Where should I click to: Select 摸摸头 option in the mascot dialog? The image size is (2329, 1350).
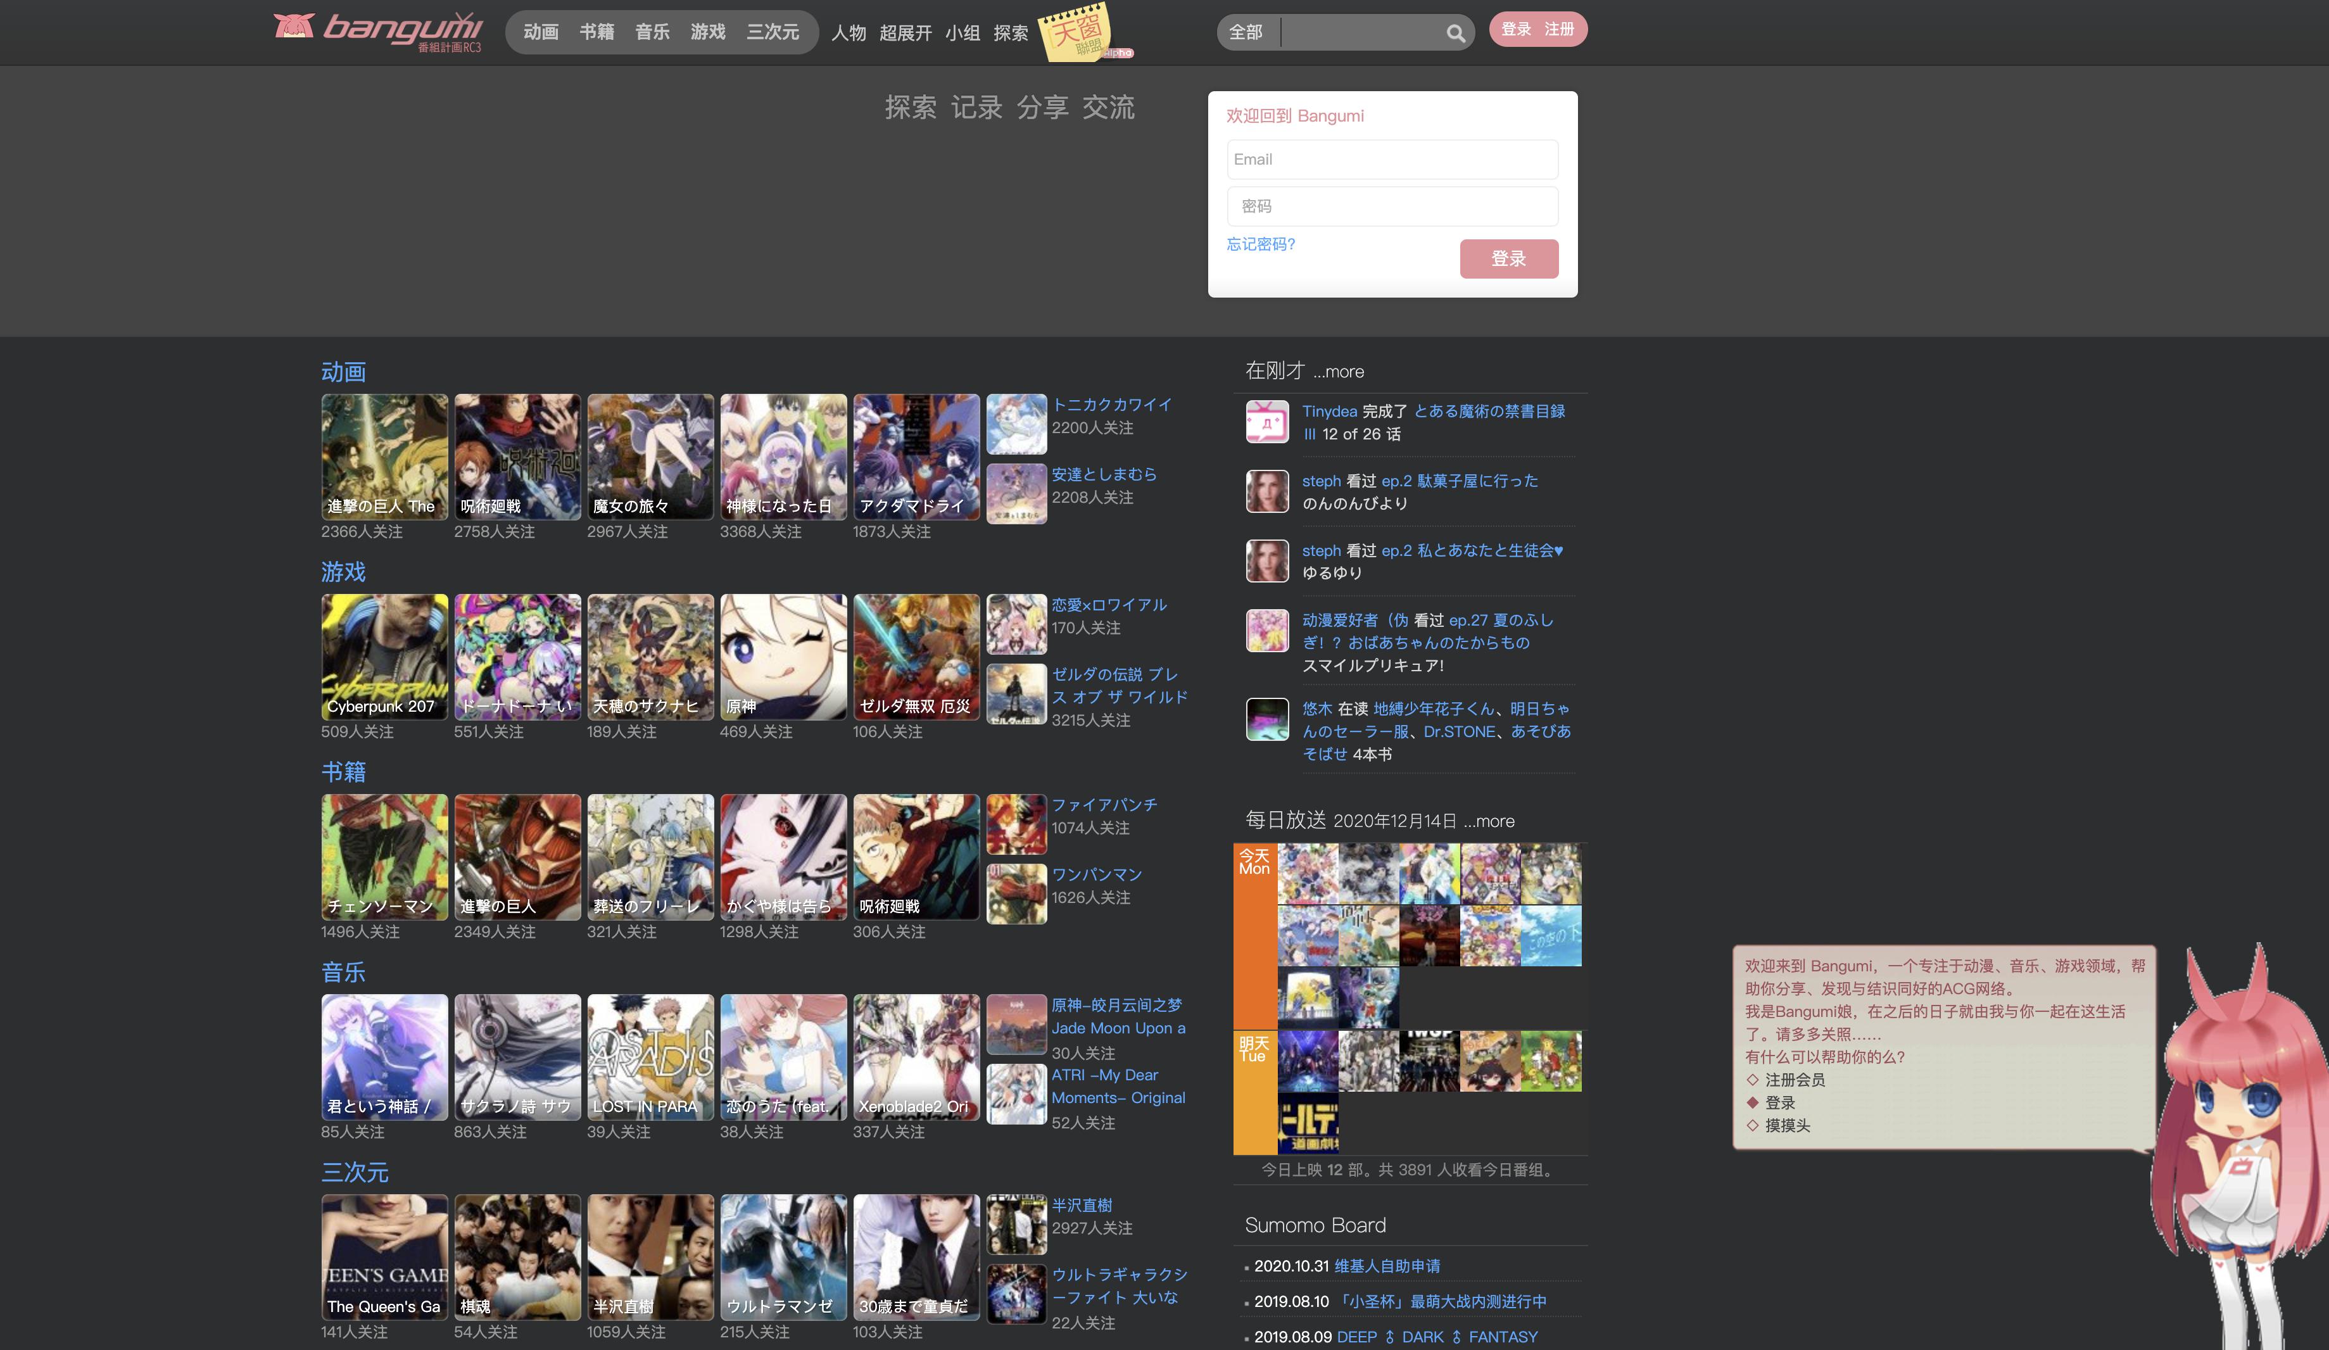[1786, 1125]
